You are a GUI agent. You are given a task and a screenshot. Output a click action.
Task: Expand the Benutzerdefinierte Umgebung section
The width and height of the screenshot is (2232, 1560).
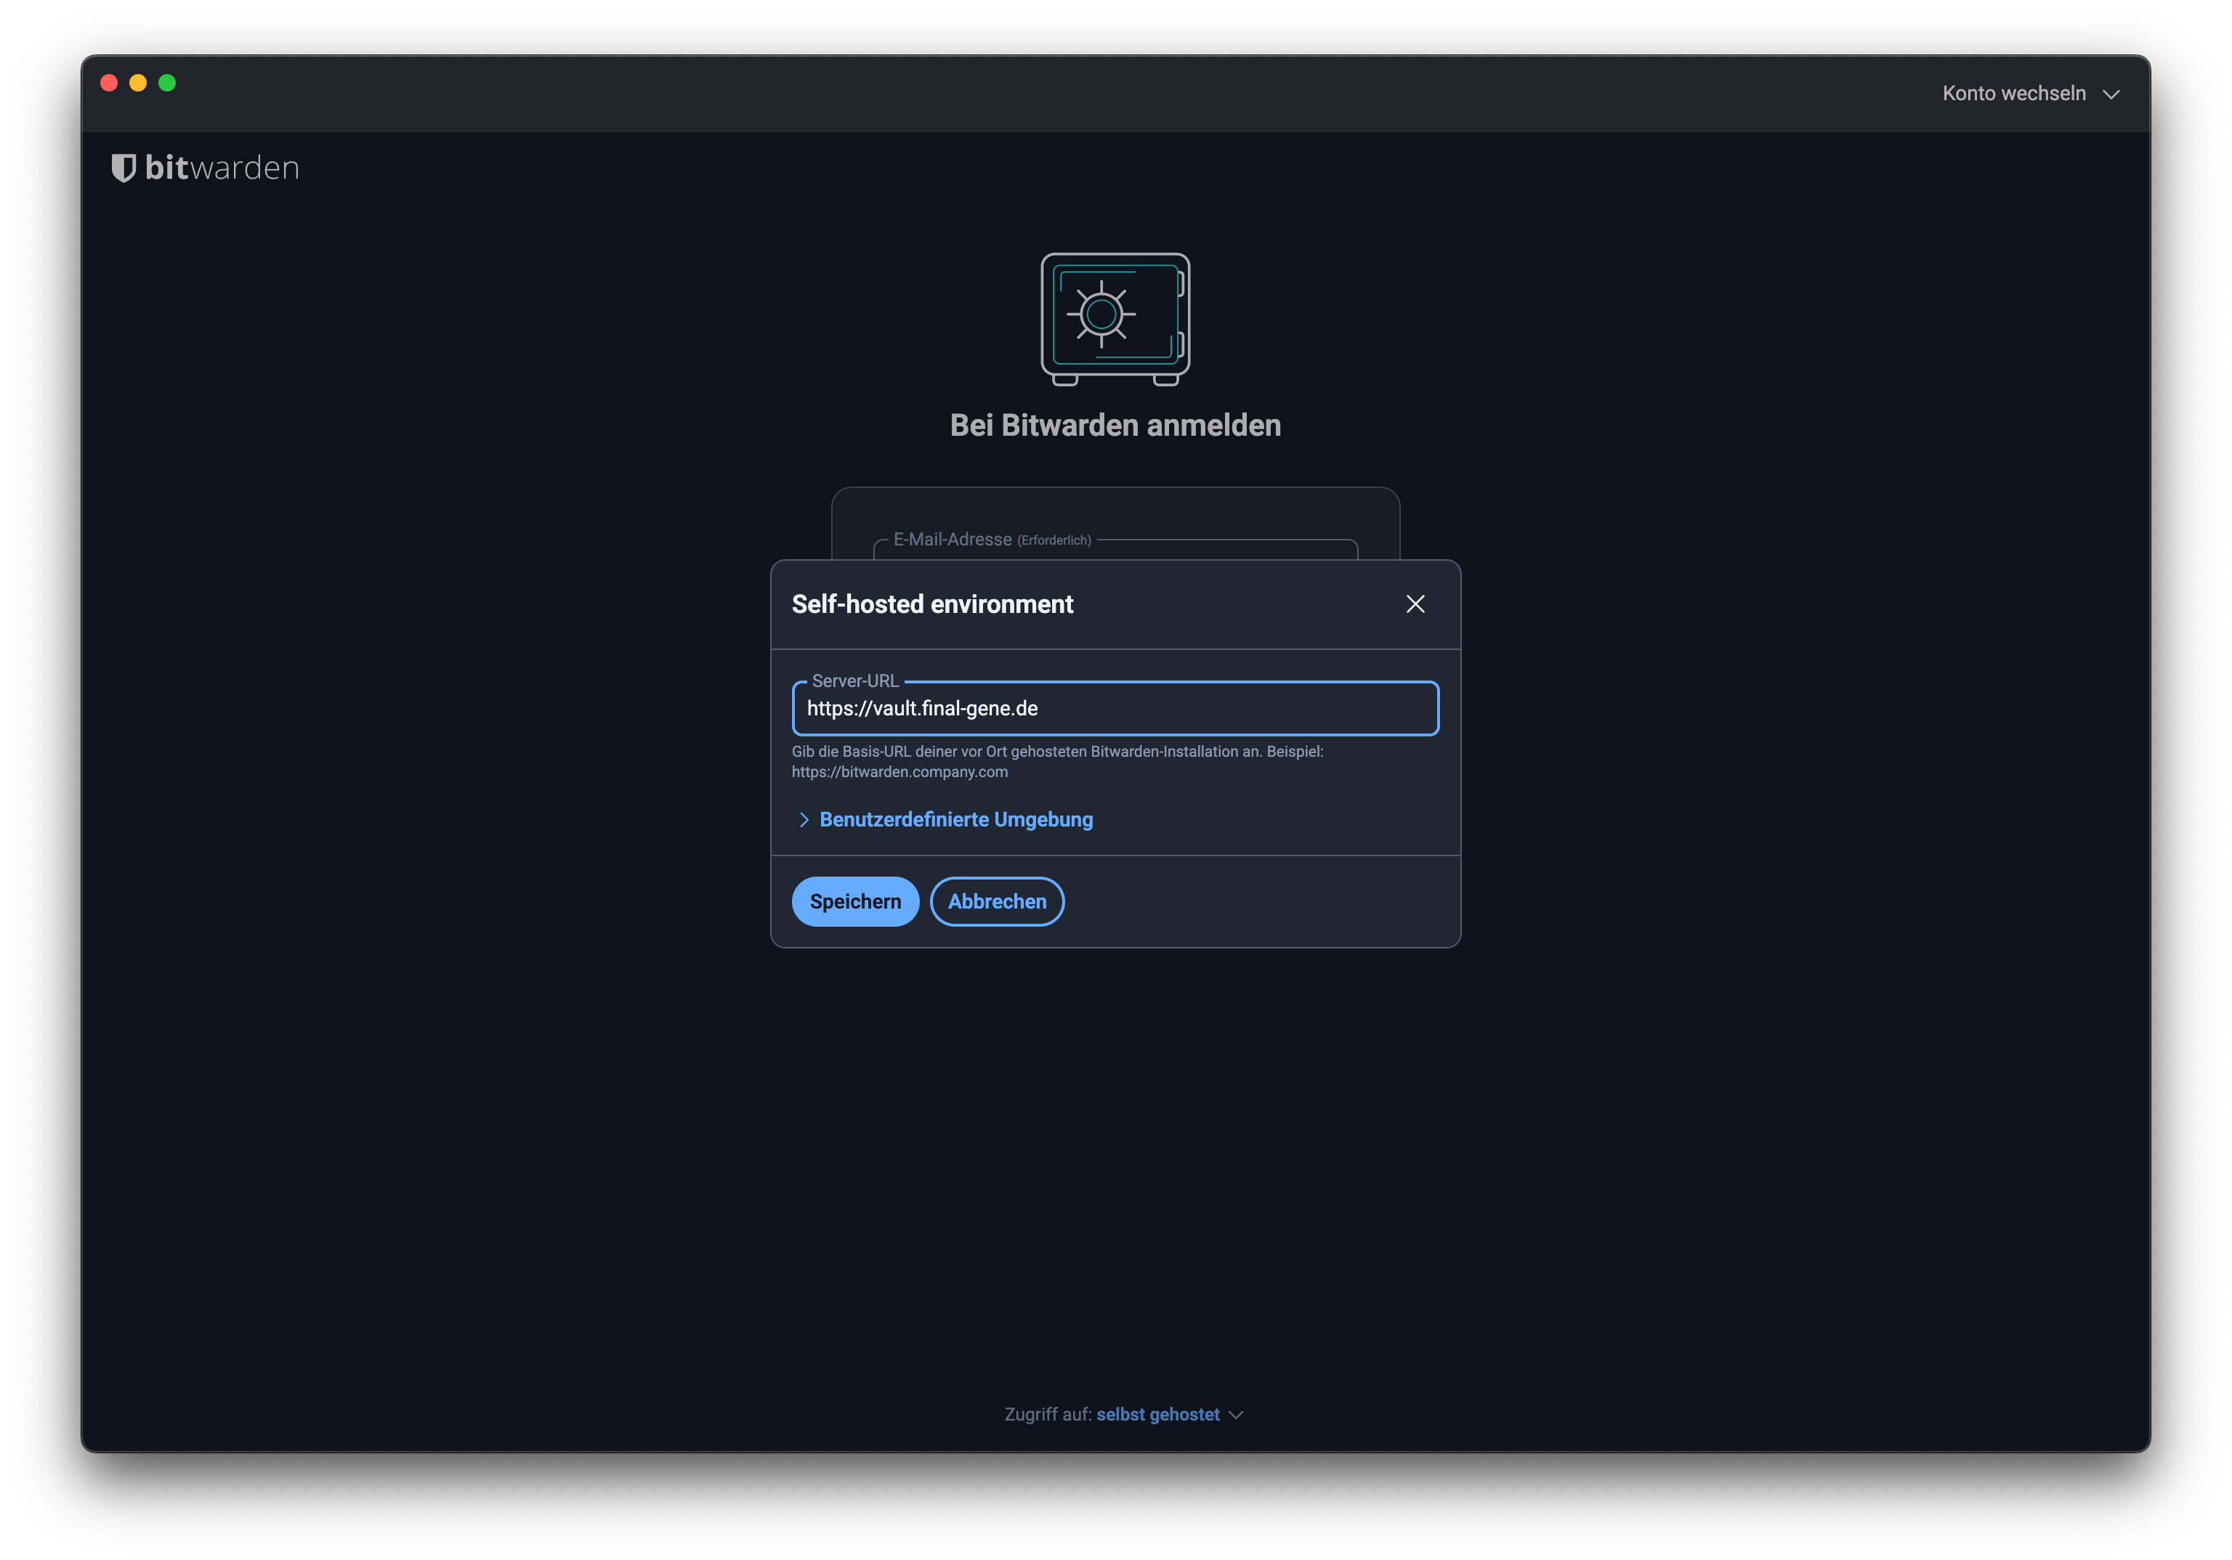pos(955,819)
